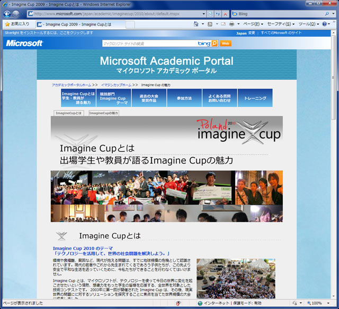Open すべてのMicrosoft のサイト link
The width and height of the screenshot is (339, 309).
[281, 33]
